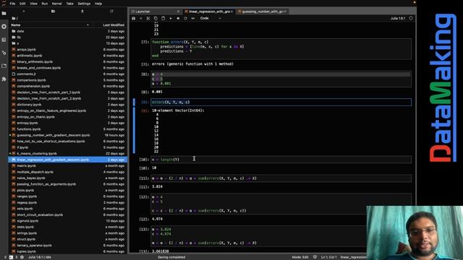Open the Open Tabs sidebar icon
Viewport: 463px width, 260px height.
click(x=4, y=66)
